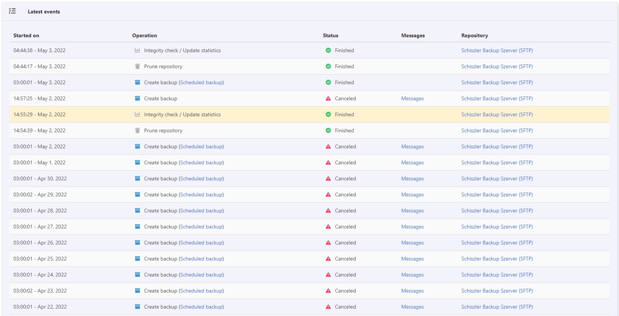Viewport: 619px width, 316px height.
Task: View Messages for the Apr 23 backup
Action: tap(412, 291)
